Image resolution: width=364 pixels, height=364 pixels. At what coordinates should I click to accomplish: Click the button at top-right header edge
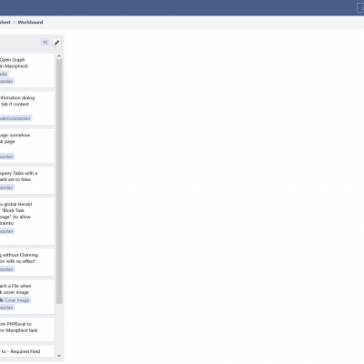(x=360, y=8)
